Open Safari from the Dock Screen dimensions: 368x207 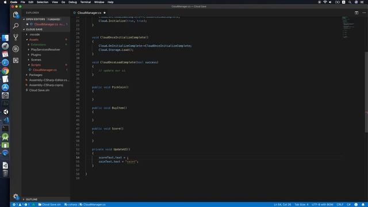tap(5, 63)
